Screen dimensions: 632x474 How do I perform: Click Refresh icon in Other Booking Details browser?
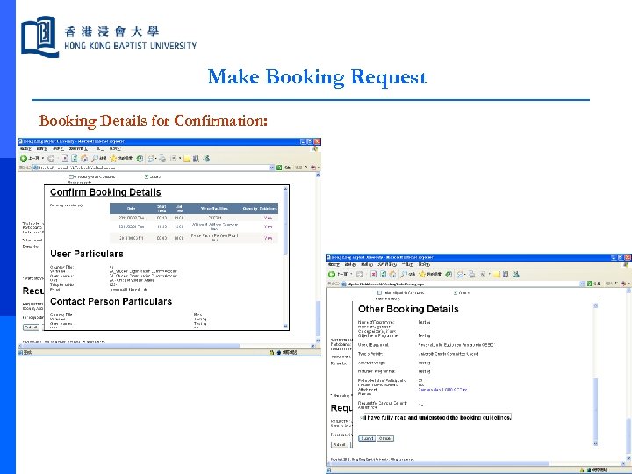384,274
